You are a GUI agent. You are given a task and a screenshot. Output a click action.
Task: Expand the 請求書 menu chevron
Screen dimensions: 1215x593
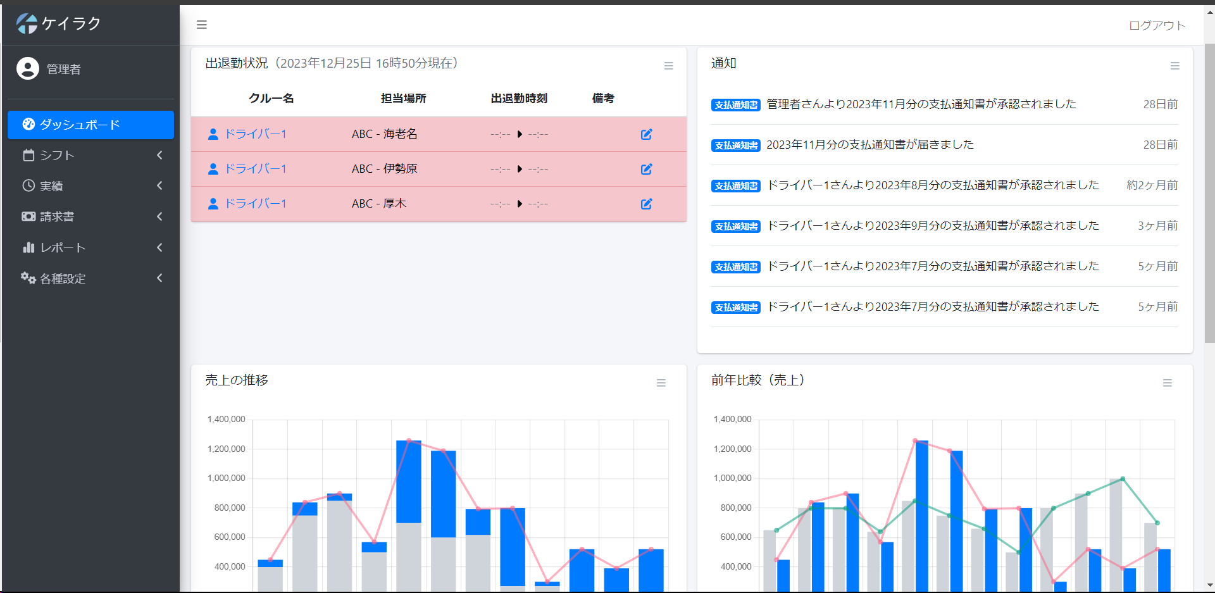tap(159, 216)
